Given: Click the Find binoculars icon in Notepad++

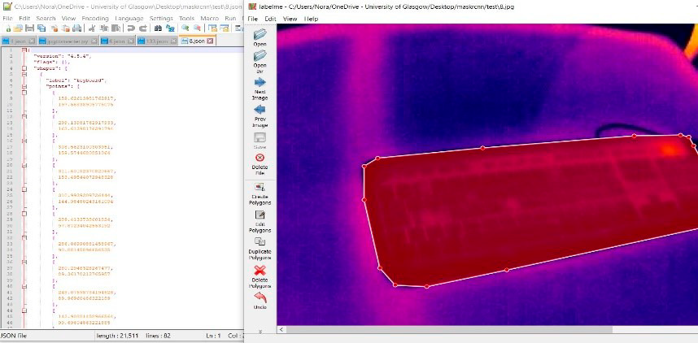Looking at the screenshot, I should (158, 28).
